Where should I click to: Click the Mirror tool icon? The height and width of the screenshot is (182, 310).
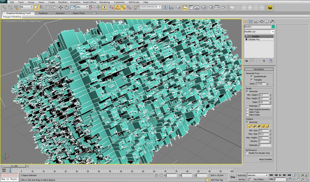click(x=165, y=8)
